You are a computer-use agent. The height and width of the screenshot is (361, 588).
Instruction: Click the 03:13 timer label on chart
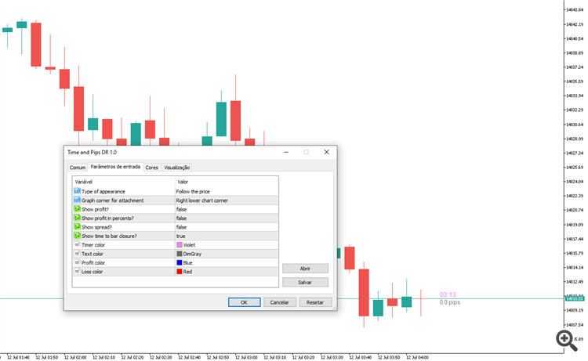point(448,294)
